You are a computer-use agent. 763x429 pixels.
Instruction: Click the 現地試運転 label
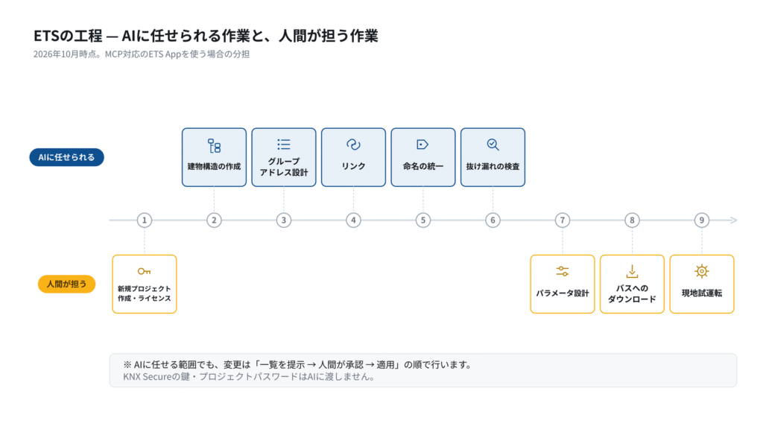pyautogui.click(x=702, y=293)
